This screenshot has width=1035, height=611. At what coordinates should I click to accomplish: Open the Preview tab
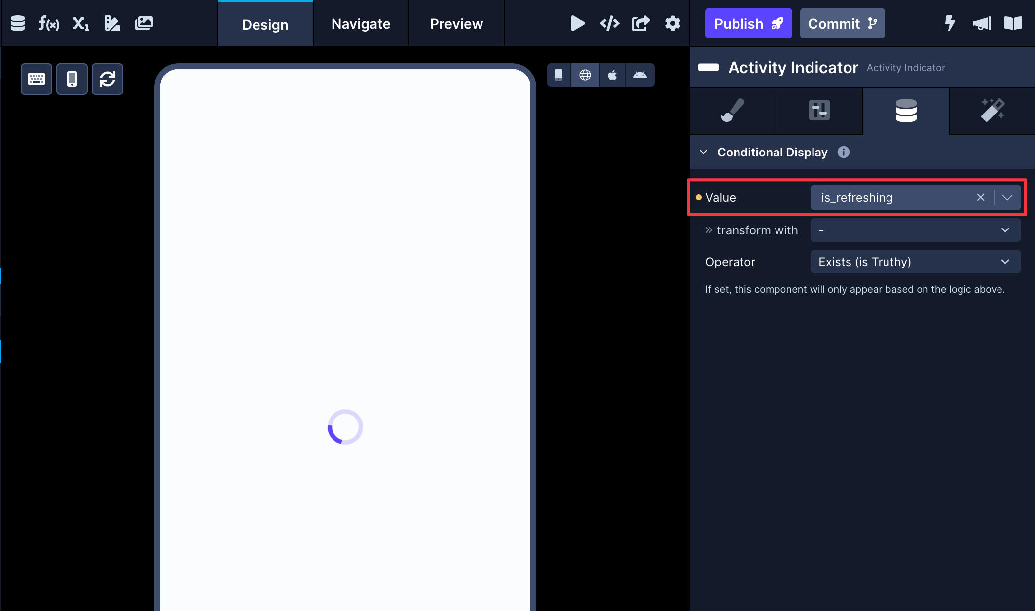tap(456, 24)
